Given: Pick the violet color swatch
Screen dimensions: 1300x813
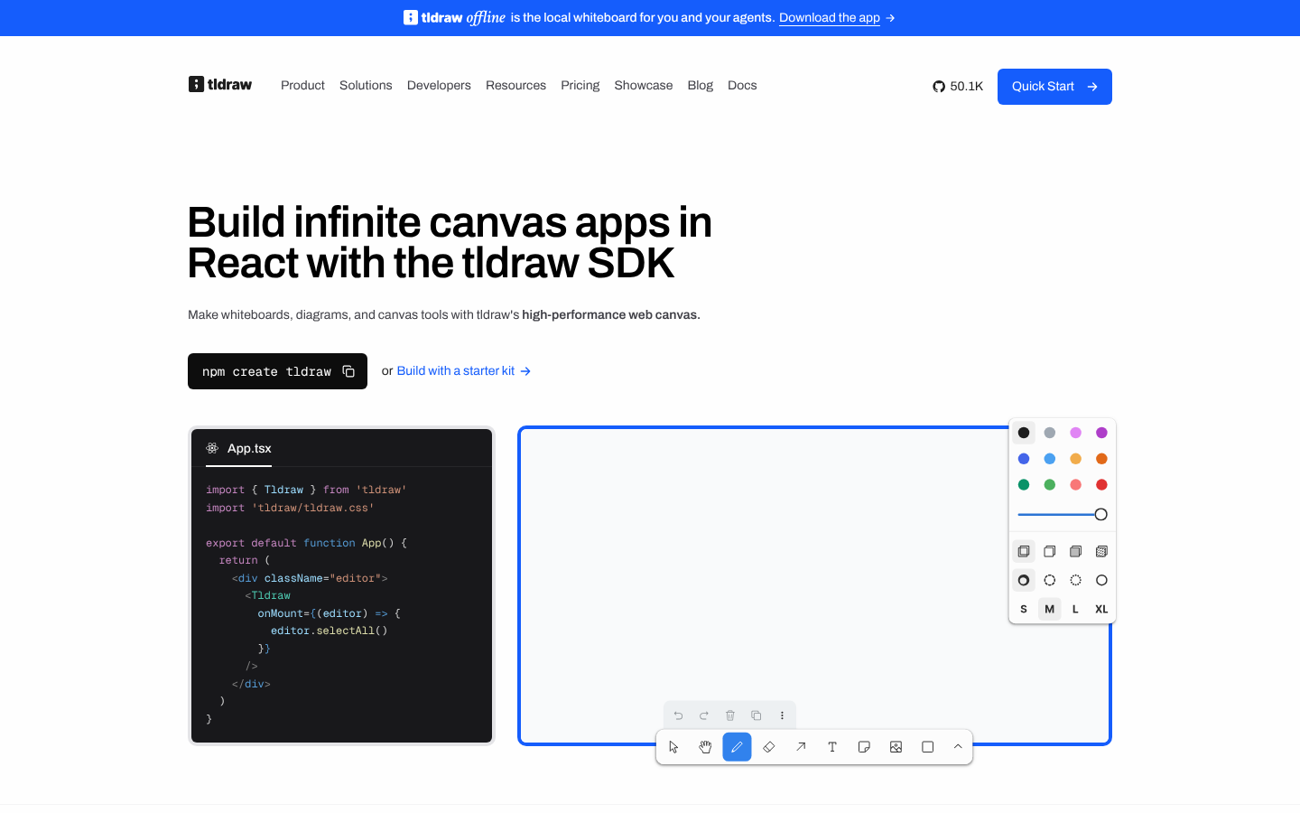Looking at the screenshot, I should tap(1101, 433).
